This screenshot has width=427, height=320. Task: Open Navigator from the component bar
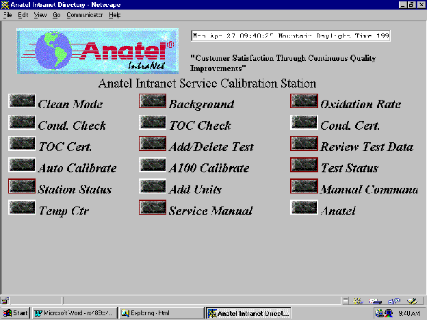point(358,301)
